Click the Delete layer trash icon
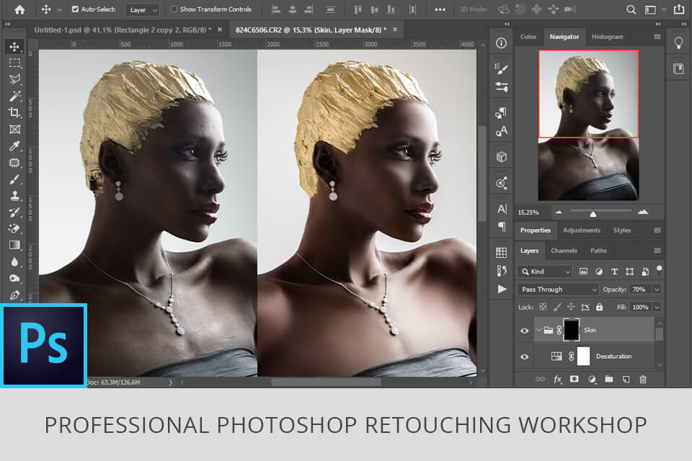692x461 pixels. pos(643,379)
